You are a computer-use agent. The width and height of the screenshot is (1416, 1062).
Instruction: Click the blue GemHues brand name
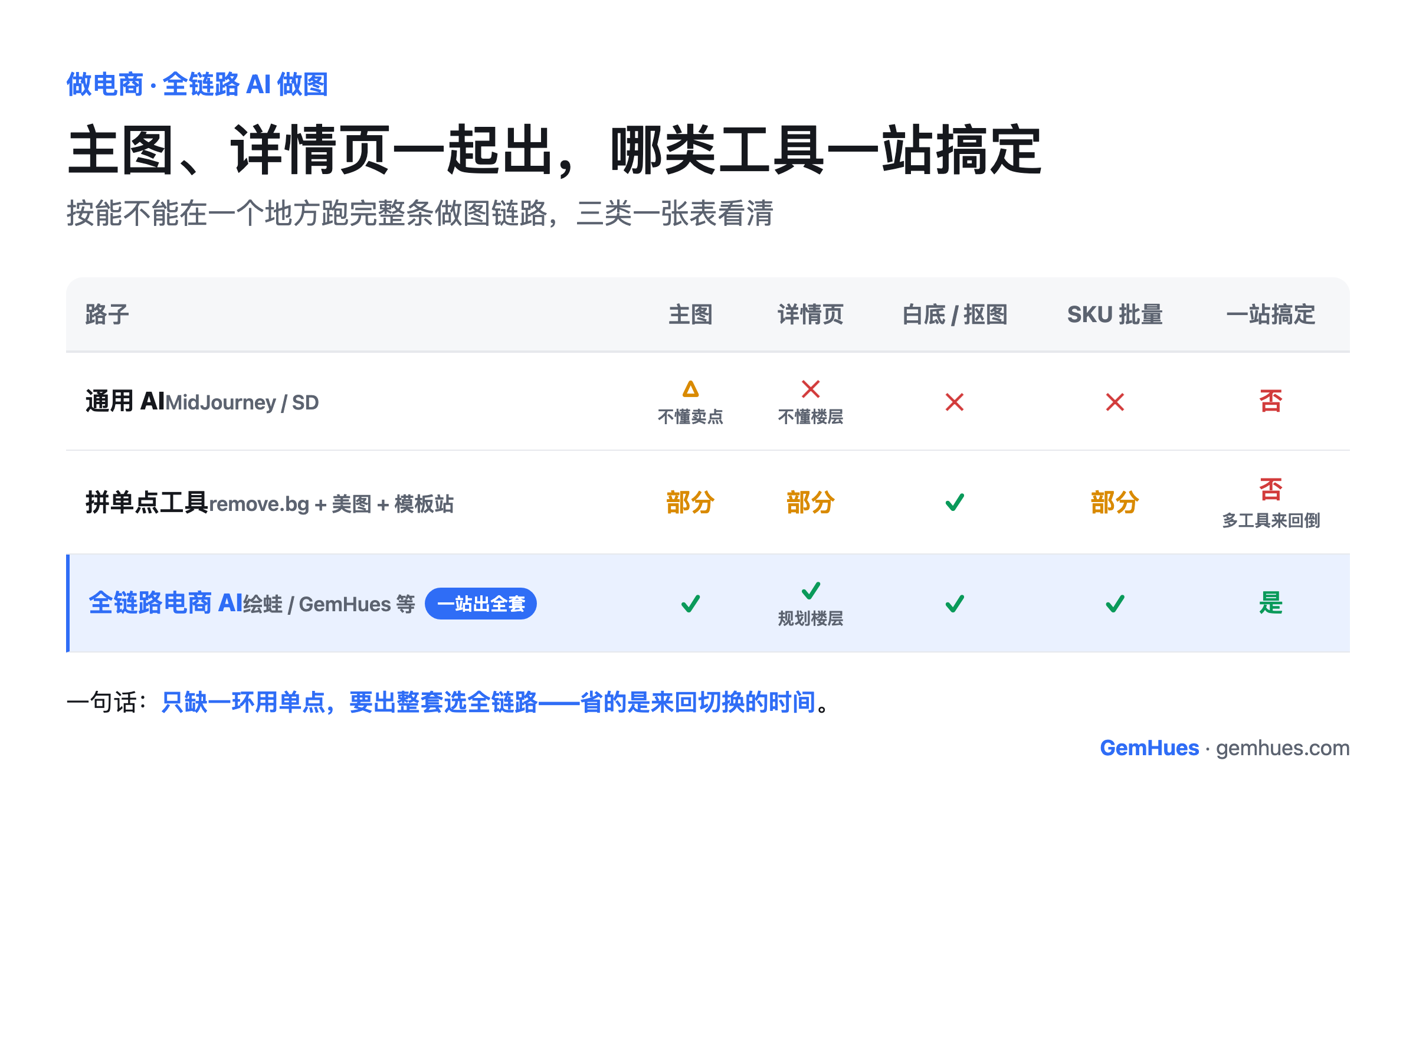pos(1149,748)
